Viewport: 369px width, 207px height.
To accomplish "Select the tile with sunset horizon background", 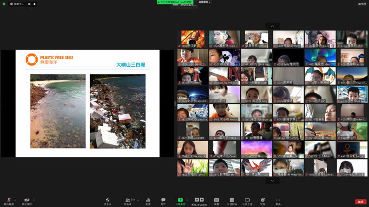I will click(x=352, y=76).
